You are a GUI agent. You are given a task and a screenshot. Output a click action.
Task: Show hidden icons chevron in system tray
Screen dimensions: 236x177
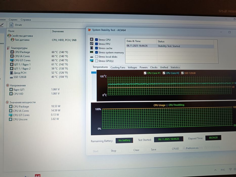point(215,170)
